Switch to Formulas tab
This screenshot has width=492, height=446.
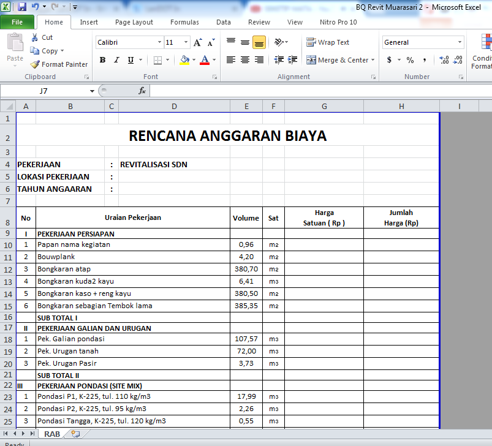pos(184,22)
